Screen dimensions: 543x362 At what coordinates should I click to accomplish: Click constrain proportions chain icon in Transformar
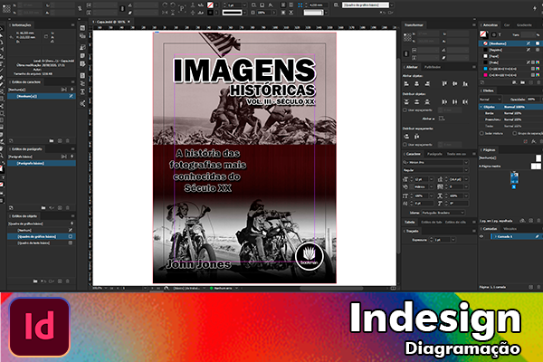(x=406, y=53)
